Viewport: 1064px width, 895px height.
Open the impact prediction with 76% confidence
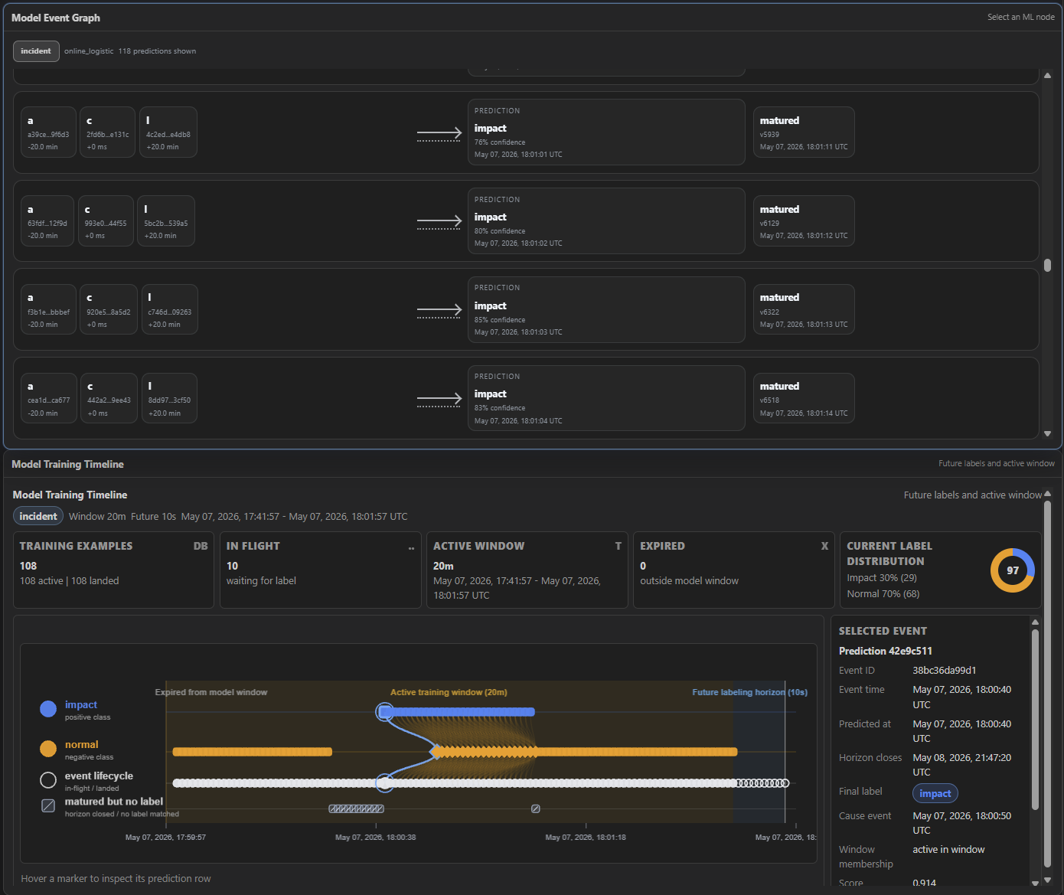click(x=606, y=132)
